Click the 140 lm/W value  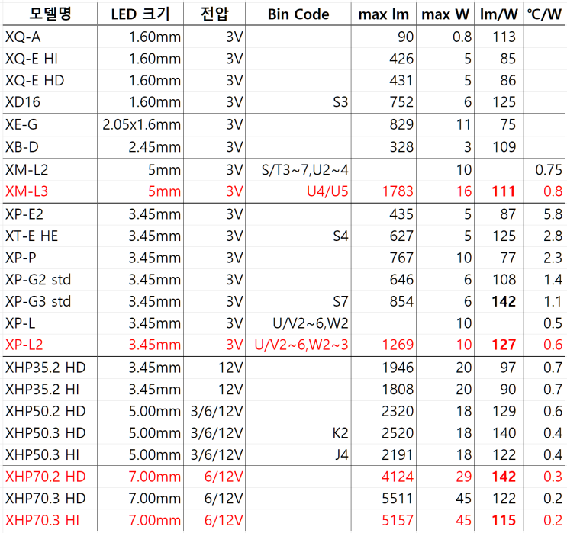pos(504,433)
